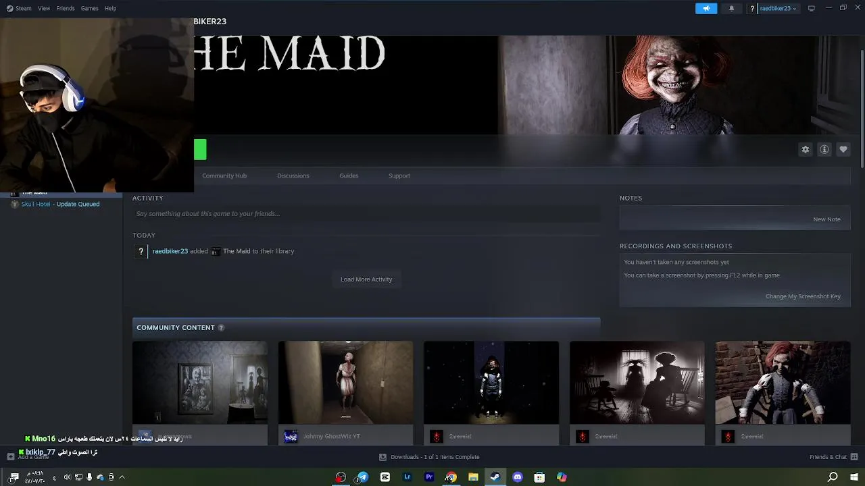Open Premiere Pro from the taskbar
Image resolution: width=865 pixels, height=486 pixels.
pos(429,477)
